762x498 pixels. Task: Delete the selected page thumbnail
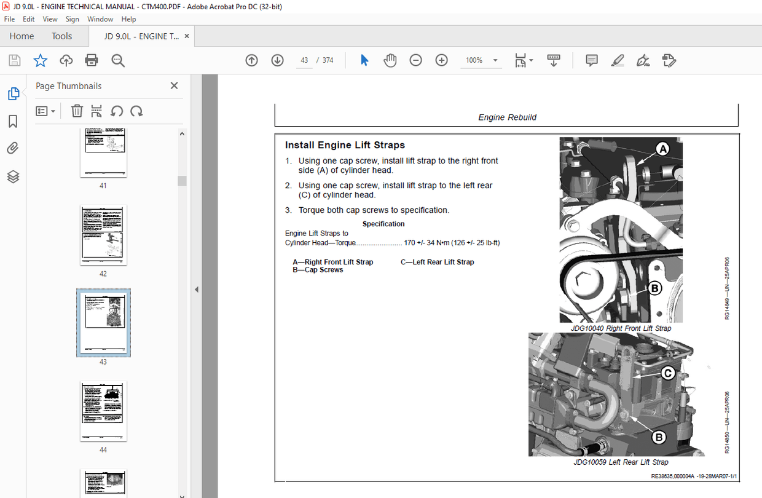click(77, 111)
